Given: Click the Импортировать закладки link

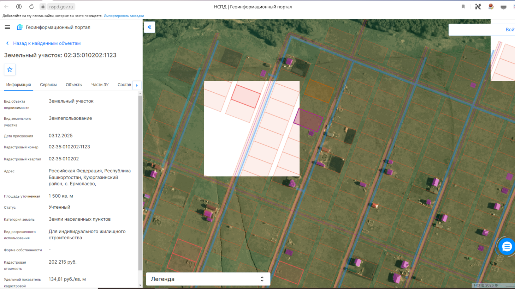Looking at the screenshot, I should (124, 16).
